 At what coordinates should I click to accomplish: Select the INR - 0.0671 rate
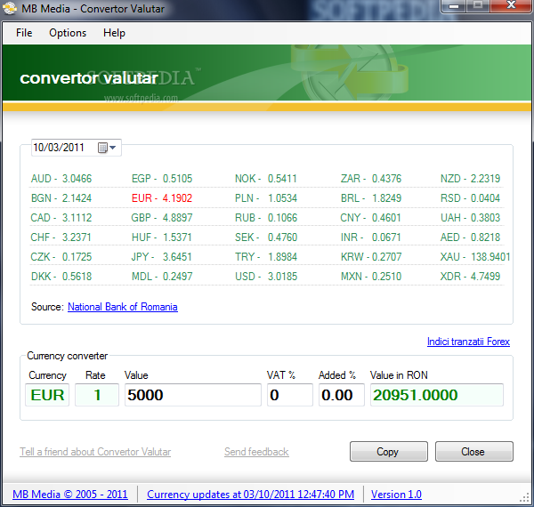pos(371,237)
